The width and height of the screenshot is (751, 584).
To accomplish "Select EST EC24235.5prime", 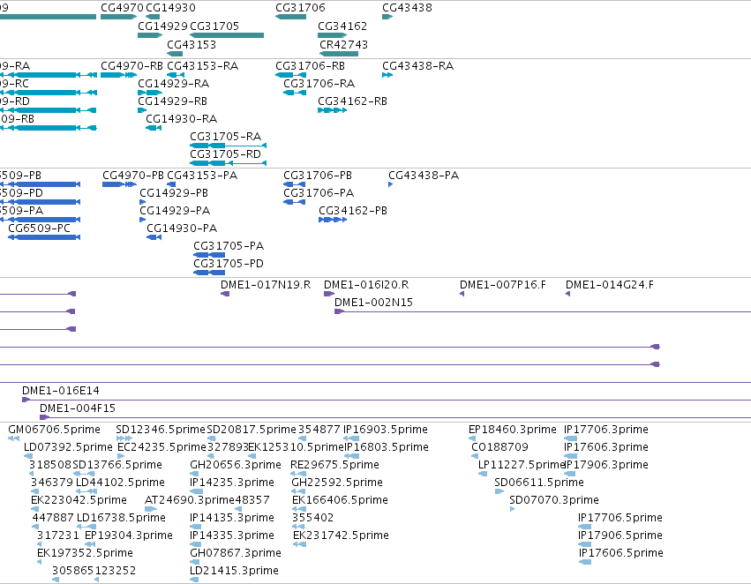I will pyautogui.click(x=161, y=447).
